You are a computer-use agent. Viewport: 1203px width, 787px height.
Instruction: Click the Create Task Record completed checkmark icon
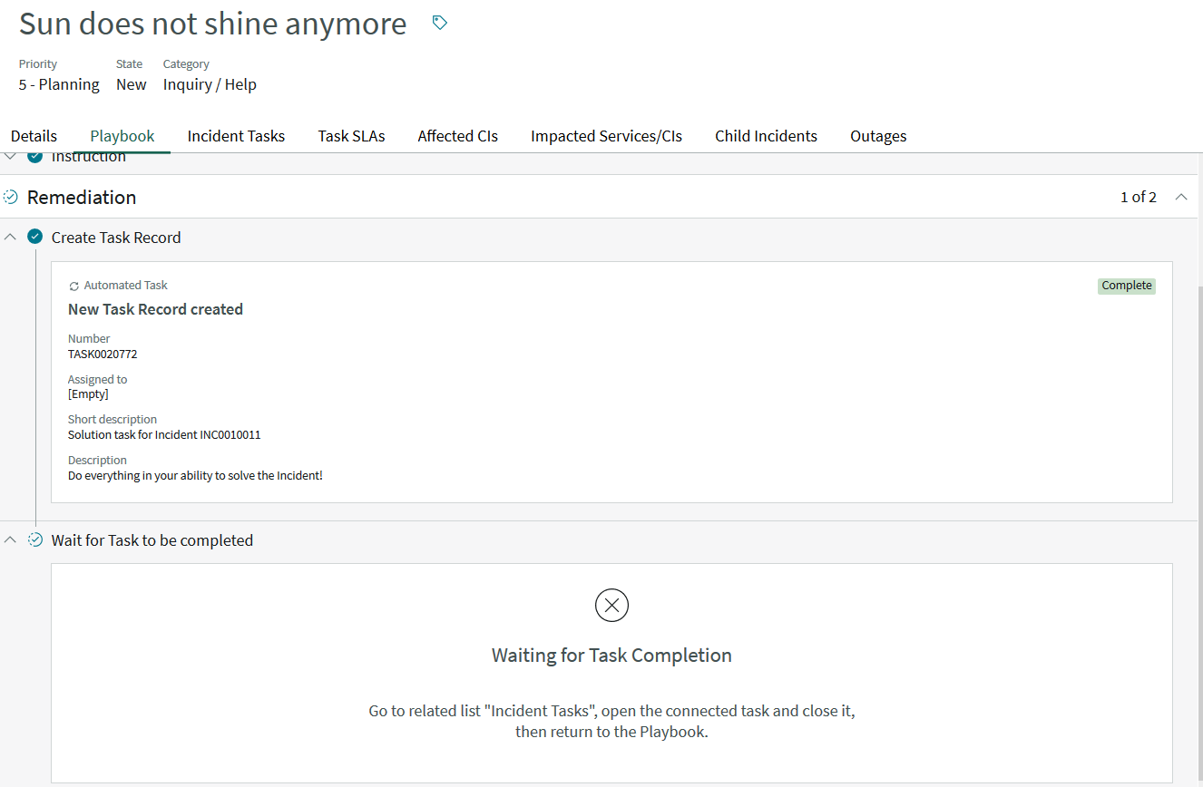[x=35, y=237]
